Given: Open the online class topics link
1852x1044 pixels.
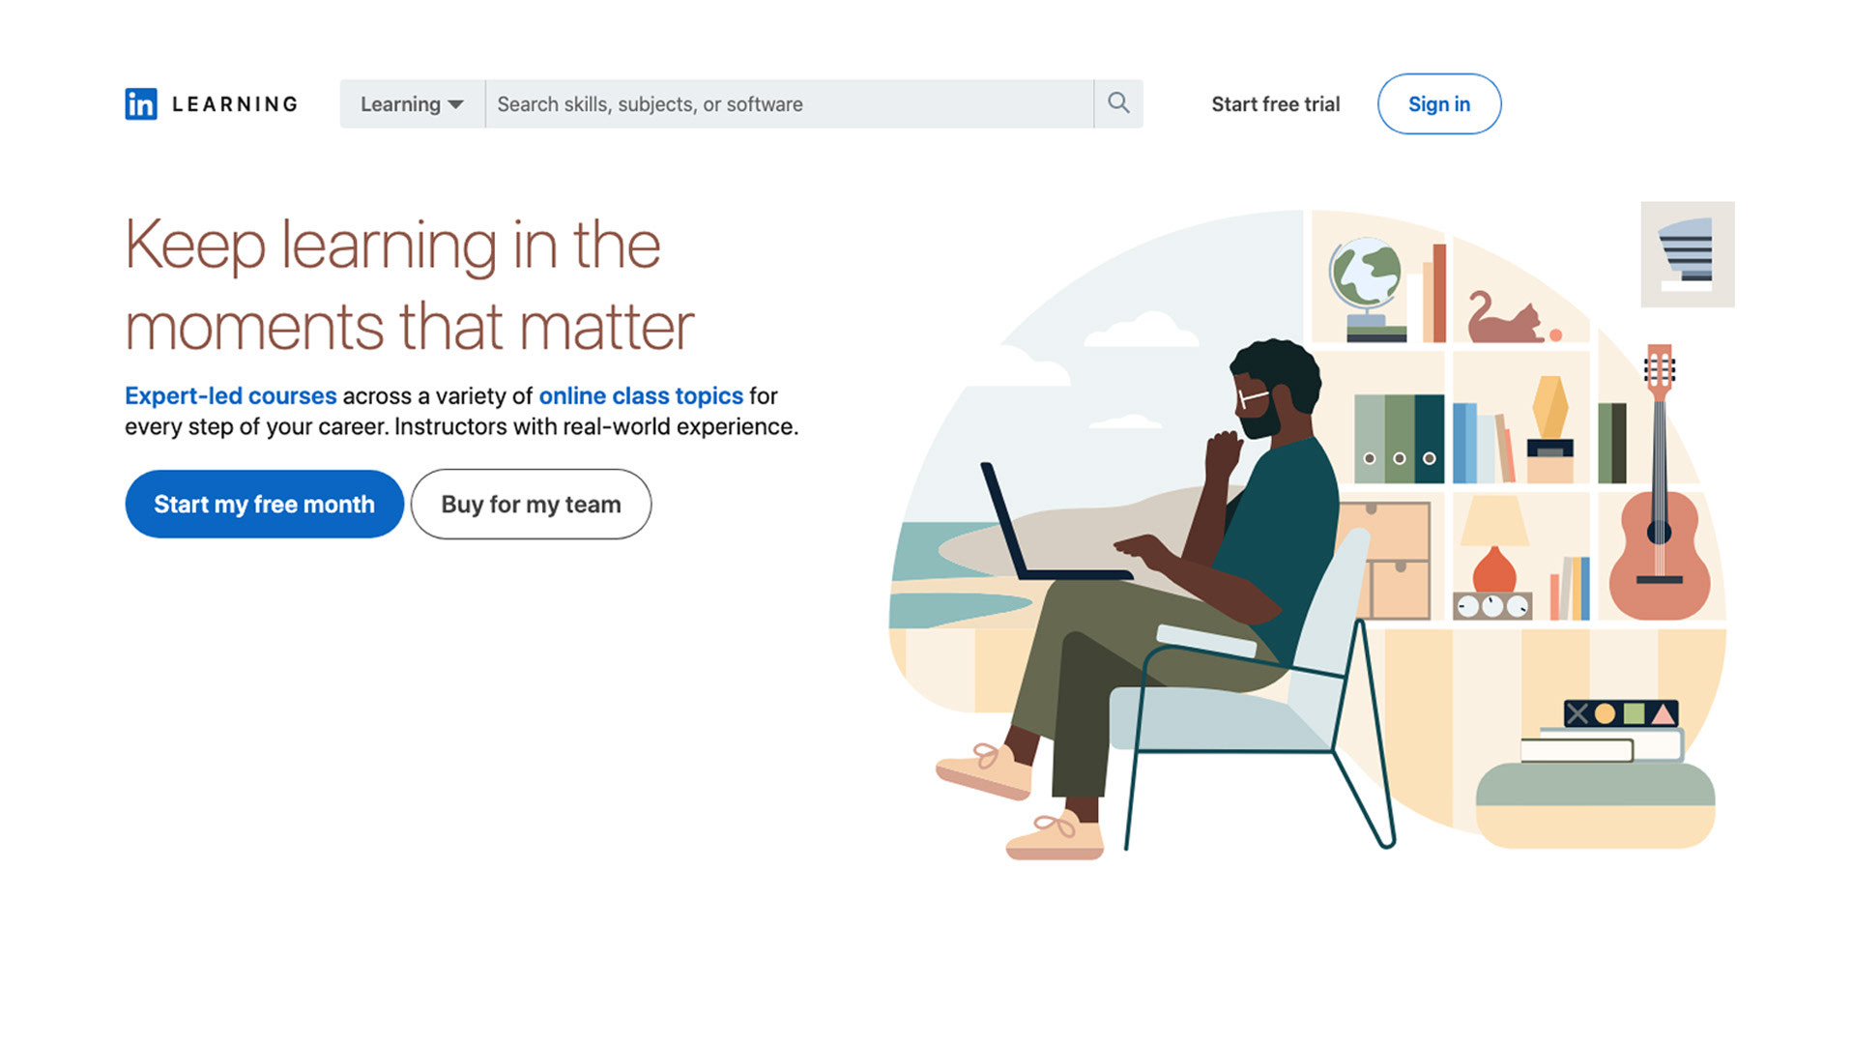Looking at the screenshot, I should click(x=641, y=395).
